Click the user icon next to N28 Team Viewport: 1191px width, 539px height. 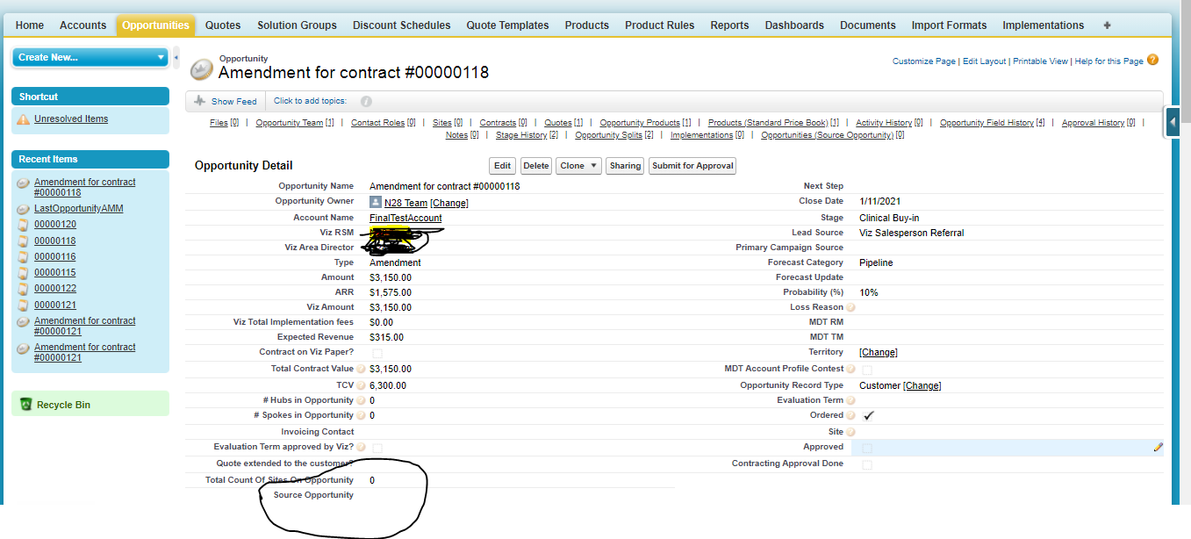(376, 202)
